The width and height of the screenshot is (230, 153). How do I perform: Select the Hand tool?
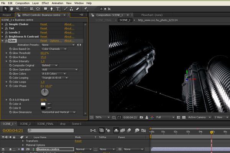pos(11,9)
